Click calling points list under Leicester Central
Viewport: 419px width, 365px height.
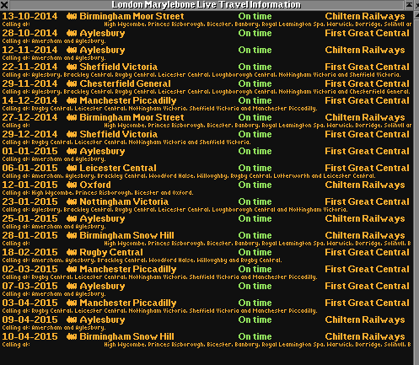coord(189,176)
